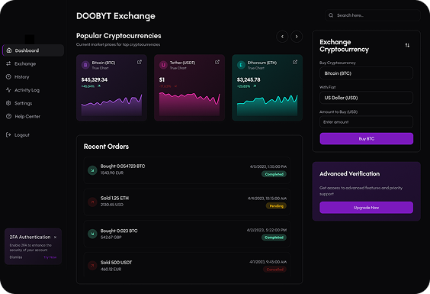Close the 2FA Authentication card

pyautogui.click(x=55, y=237)
